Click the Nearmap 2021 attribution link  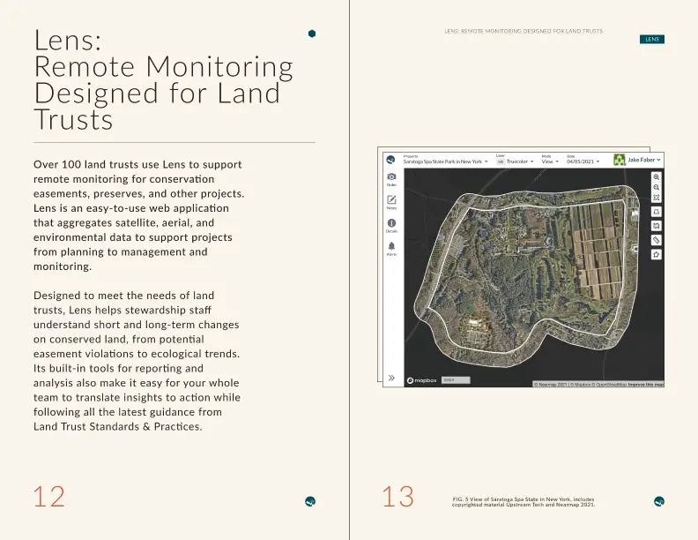pos(550,384)
